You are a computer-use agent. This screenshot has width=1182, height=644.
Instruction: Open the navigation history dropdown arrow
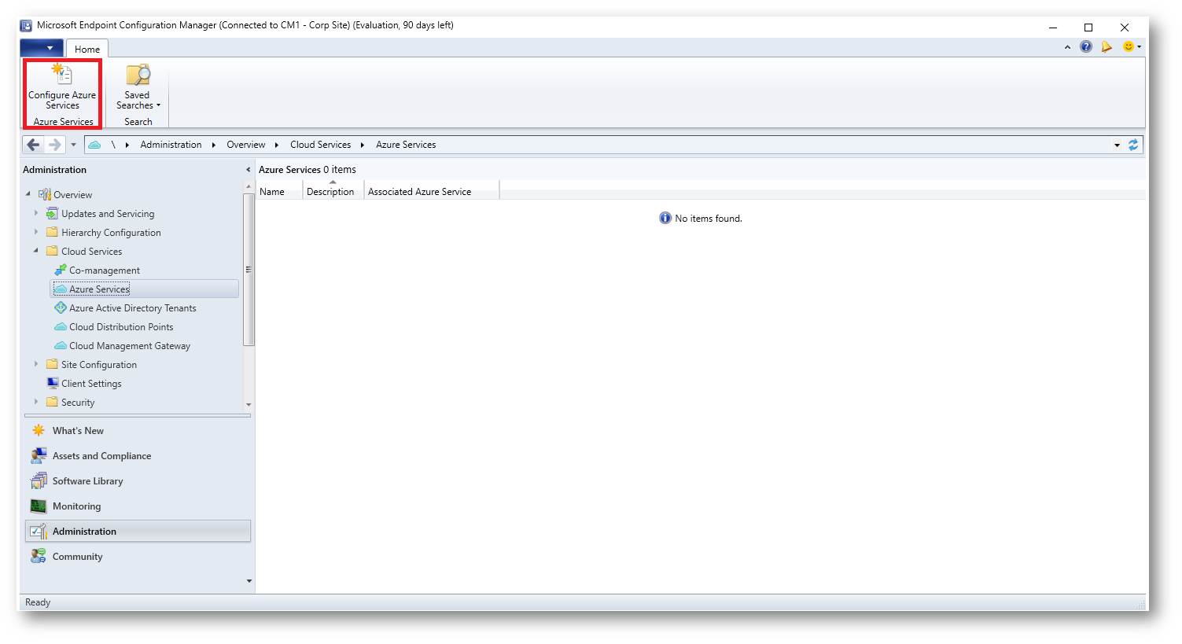[x=73, y=145]
